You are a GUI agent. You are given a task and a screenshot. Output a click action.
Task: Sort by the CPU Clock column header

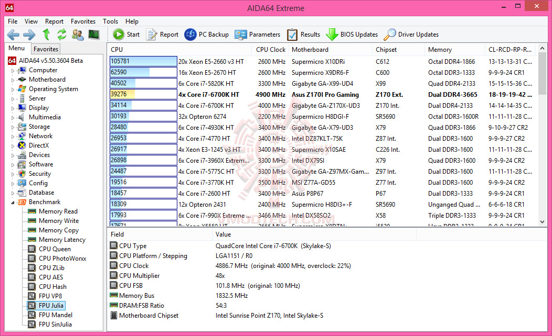coord(270,50)
